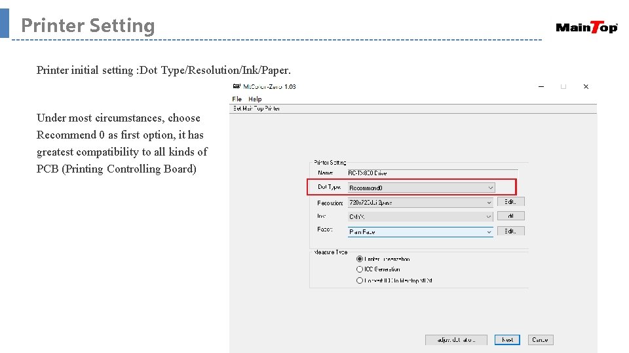Click the Cancel button
The width and height of the screenshot is (629, 353).
pos(541,340)
